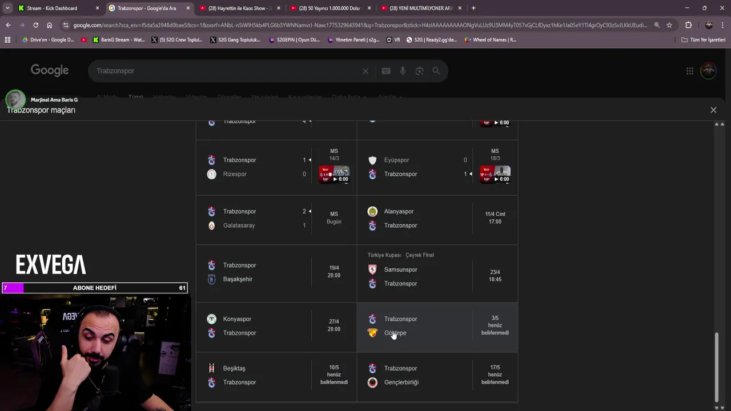
Task: Open the browser extensions puzzle icon
Action: [688, 25]
